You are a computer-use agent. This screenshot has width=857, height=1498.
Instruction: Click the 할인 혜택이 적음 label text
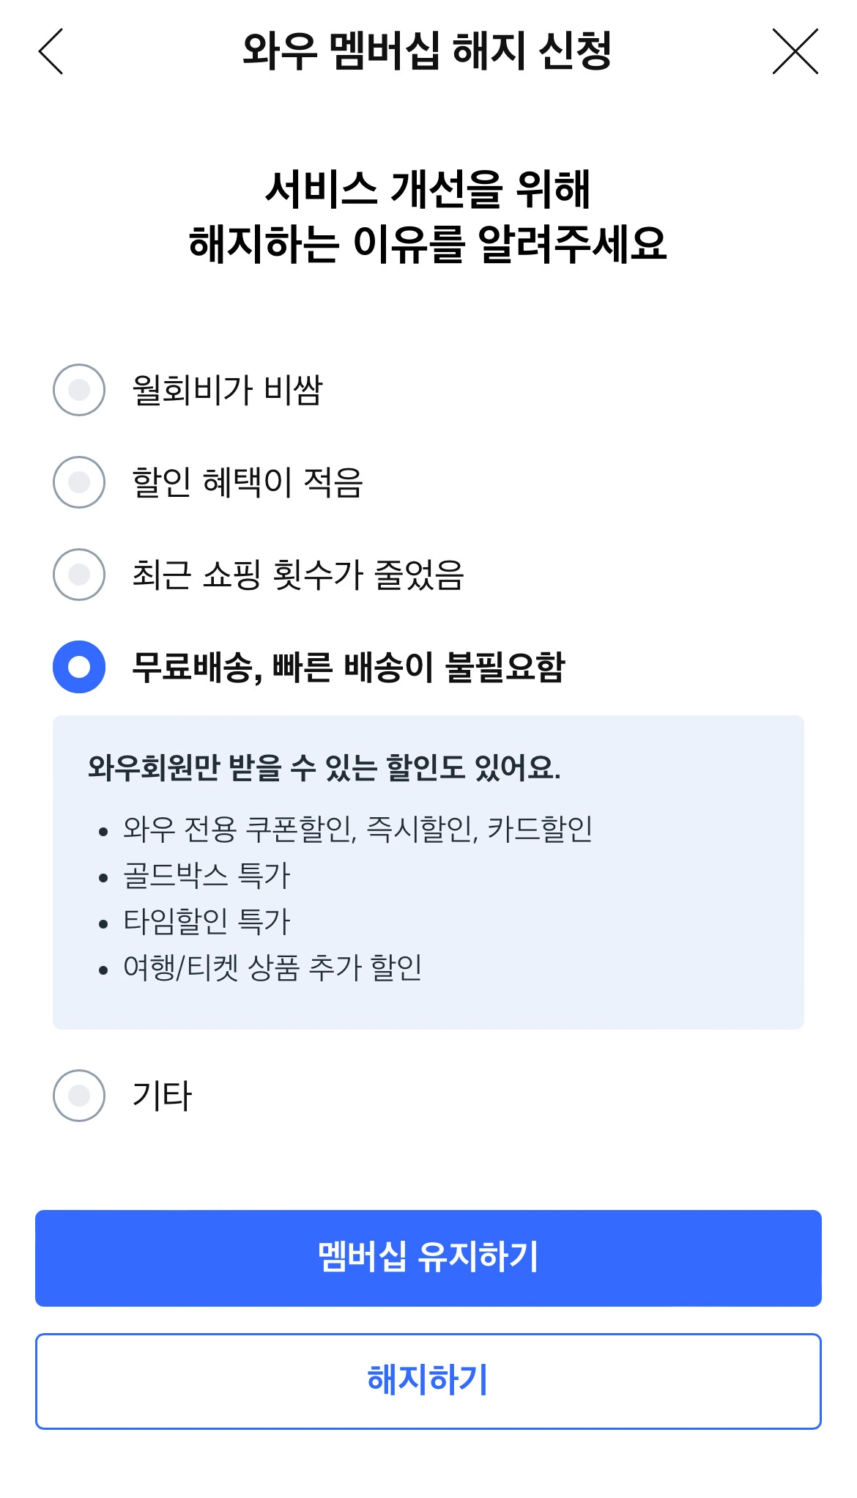(x=248, y=482)
